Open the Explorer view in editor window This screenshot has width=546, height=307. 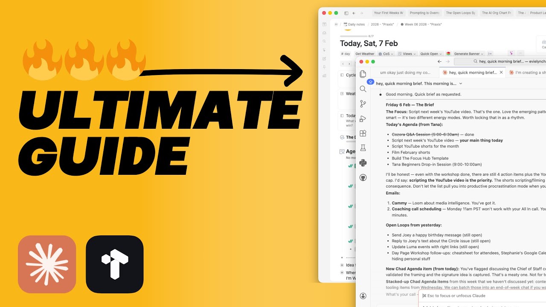(x=363, y=74)
